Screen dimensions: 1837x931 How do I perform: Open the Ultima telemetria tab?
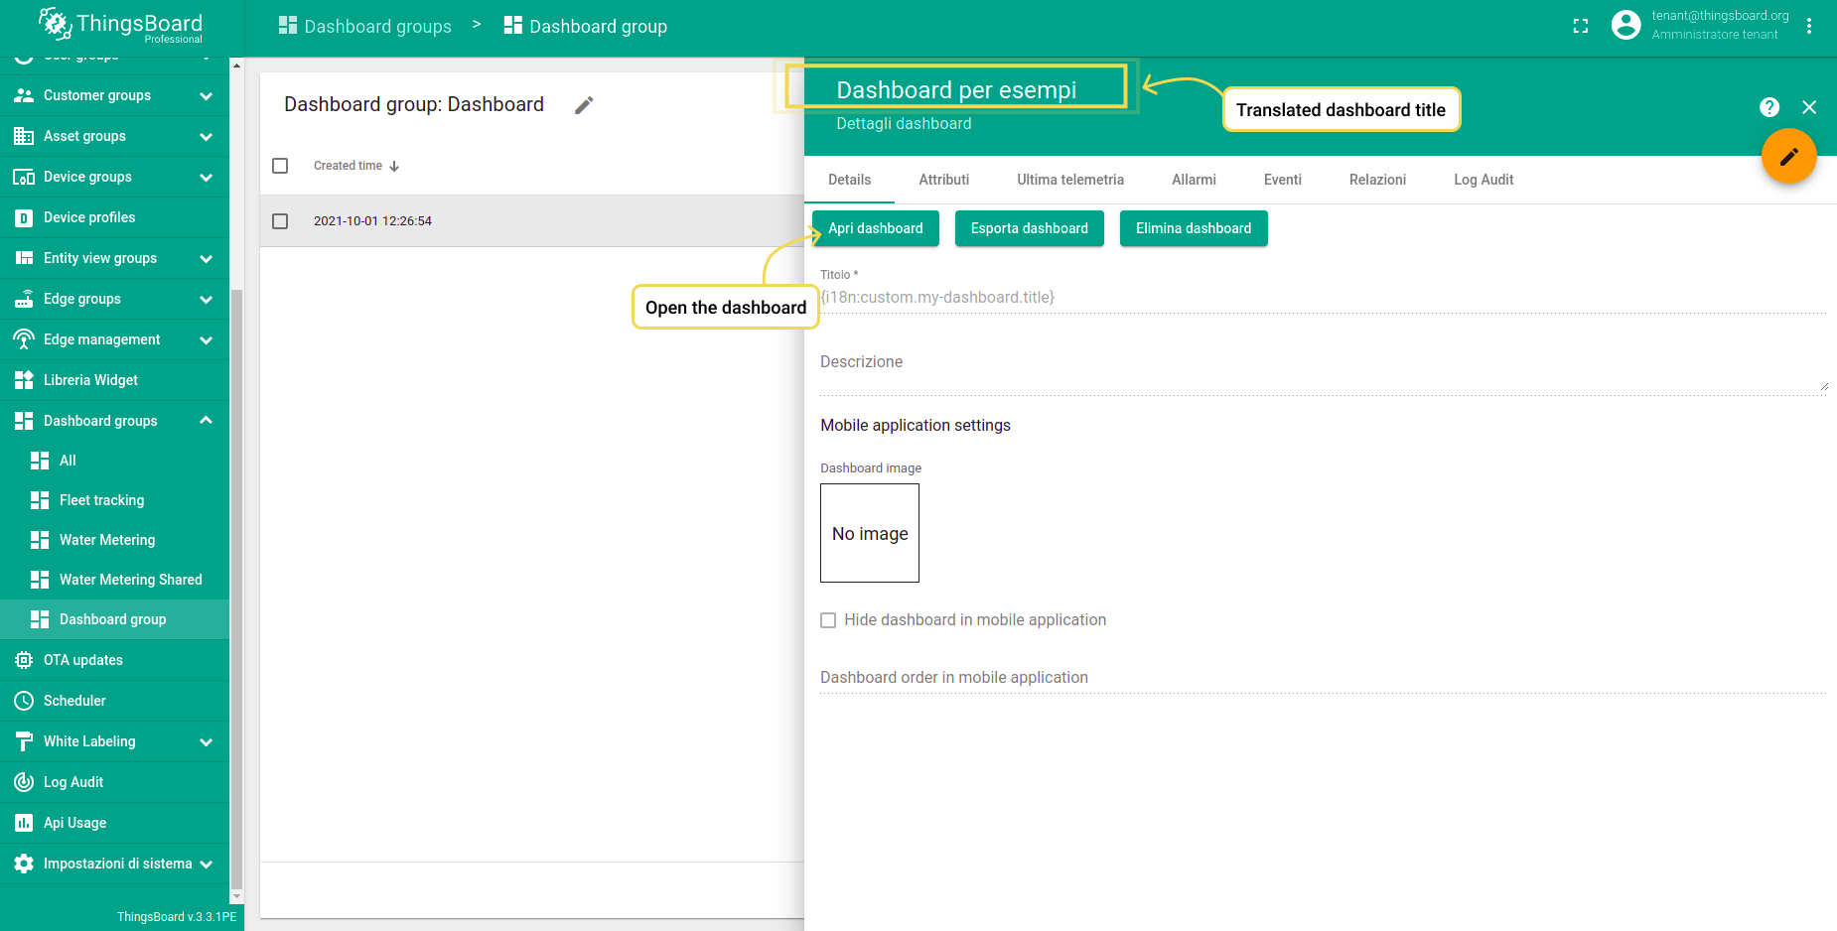point(1069,180)
